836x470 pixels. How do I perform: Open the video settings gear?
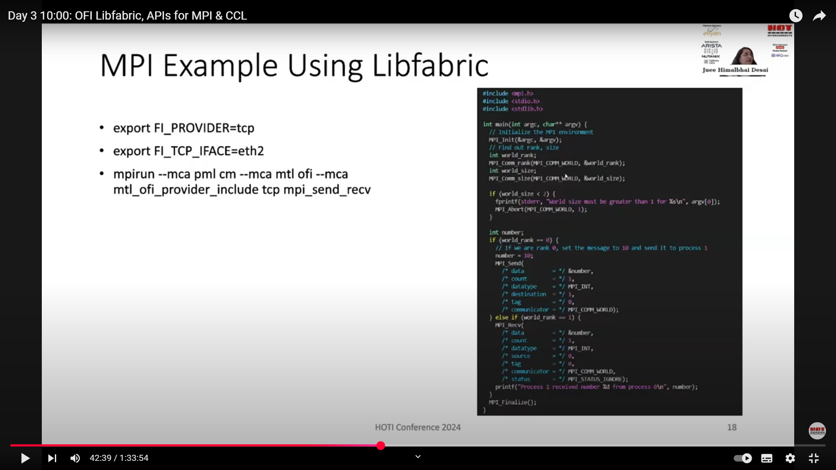(790, 458)
